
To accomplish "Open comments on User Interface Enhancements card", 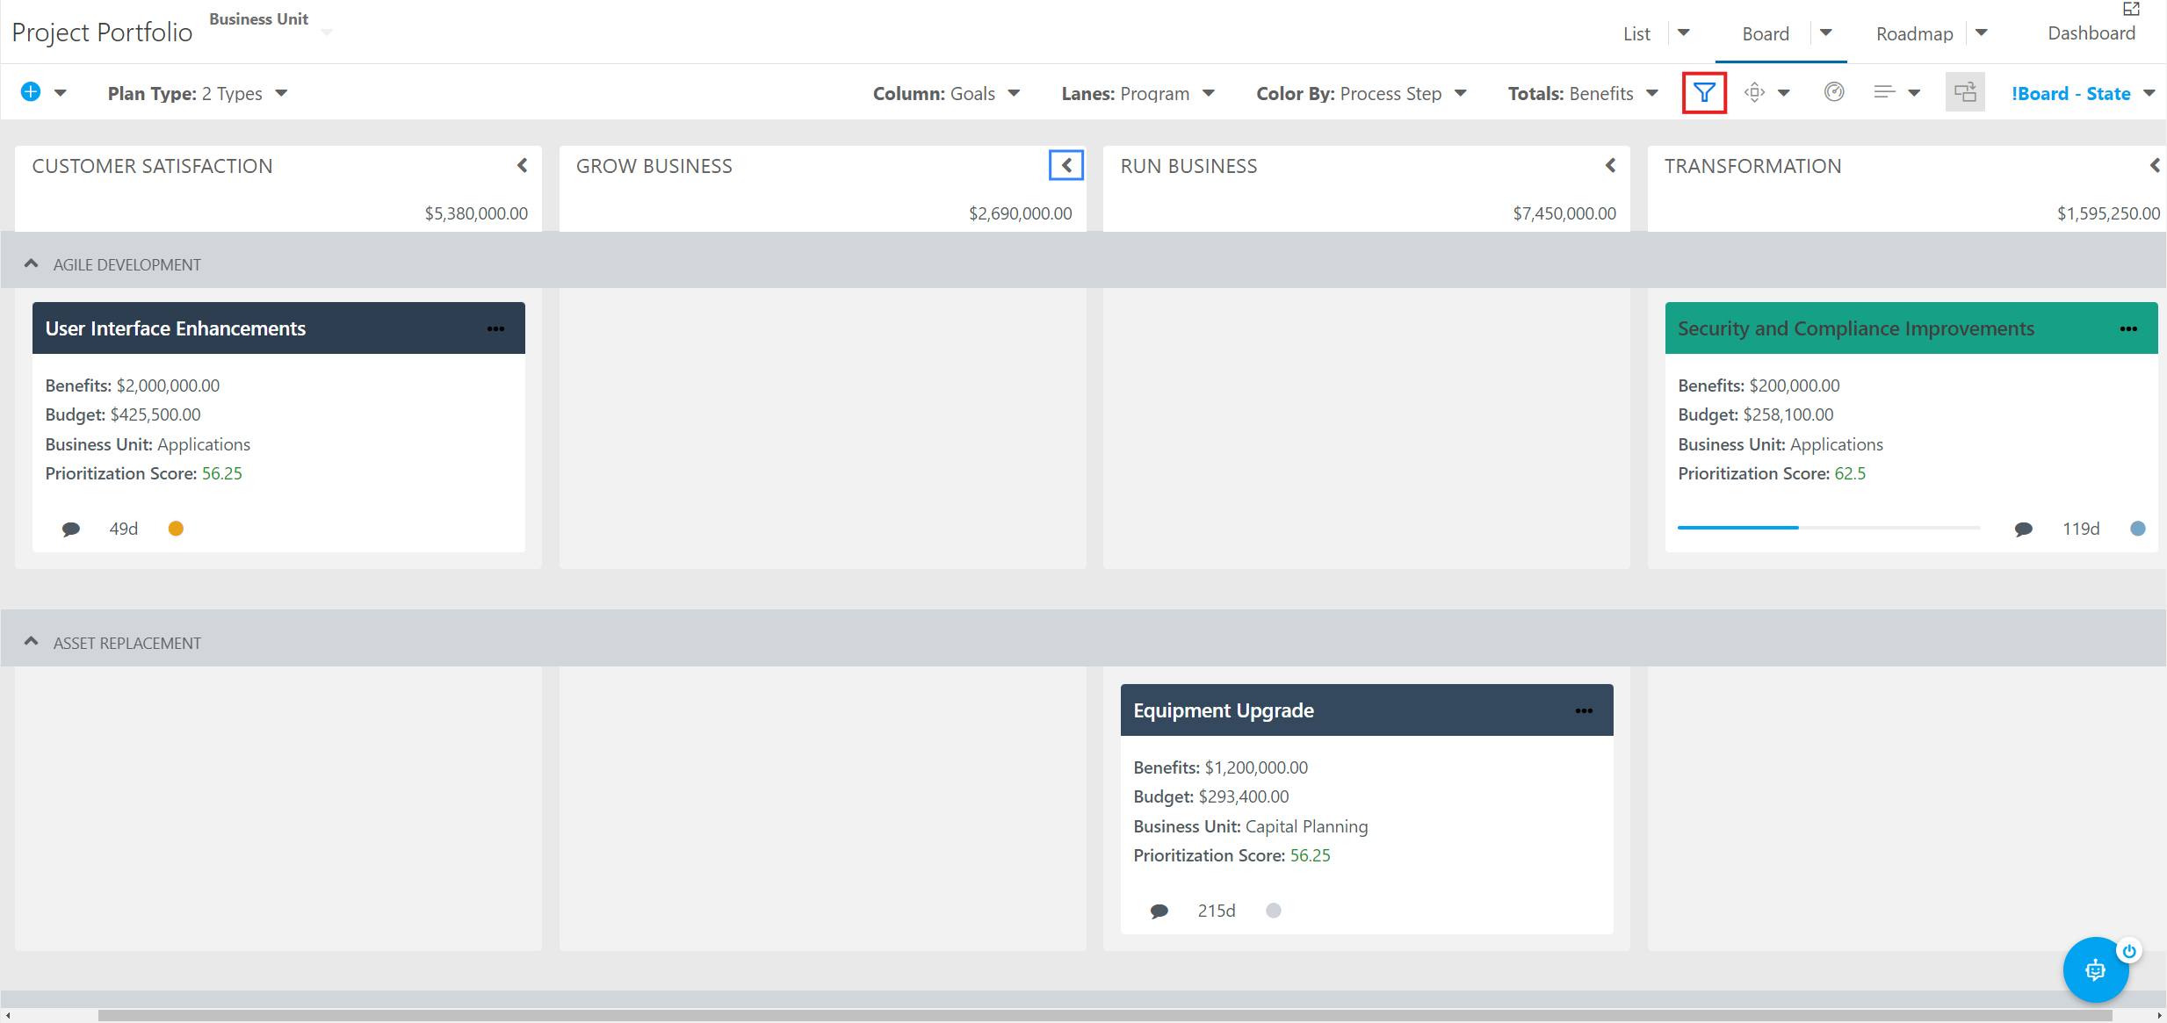I will [x=71, y=529].
